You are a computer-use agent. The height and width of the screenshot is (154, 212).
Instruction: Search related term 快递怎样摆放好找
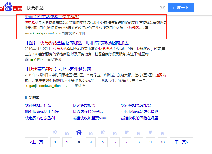[88, 112]
